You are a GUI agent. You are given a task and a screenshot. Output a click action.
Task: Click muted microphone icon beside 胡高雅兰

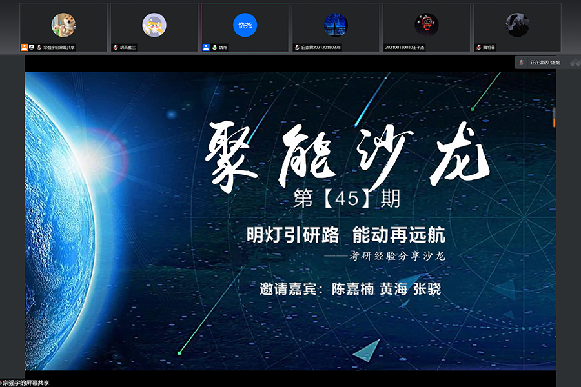pos(115,47)
